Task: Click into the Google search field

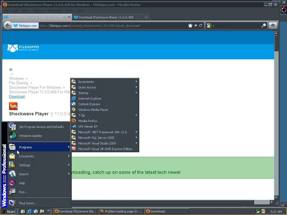Action: point(238,26)
